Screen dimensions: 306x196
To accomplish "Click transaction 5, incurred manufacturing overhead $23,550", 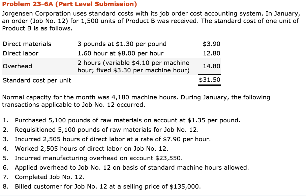I will (x=98, y=158).
